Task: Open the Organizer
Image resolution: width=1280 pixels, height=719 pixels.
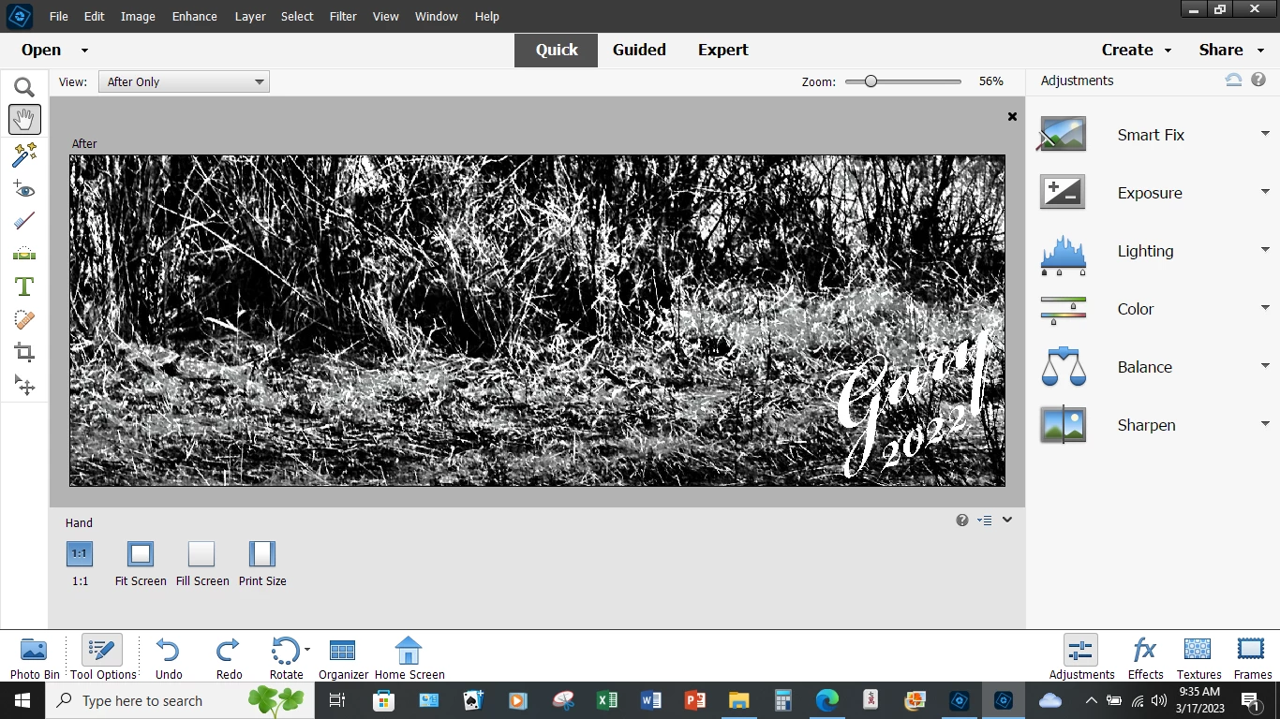Action: click(343, 656)
